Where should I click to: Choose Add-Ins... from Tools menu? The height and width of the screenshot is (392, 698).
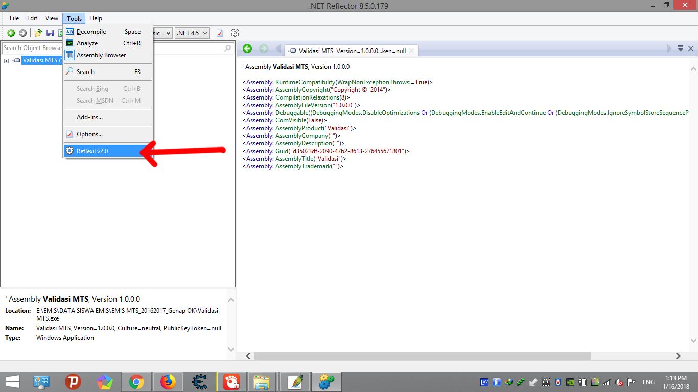click(x=108, y=117)
